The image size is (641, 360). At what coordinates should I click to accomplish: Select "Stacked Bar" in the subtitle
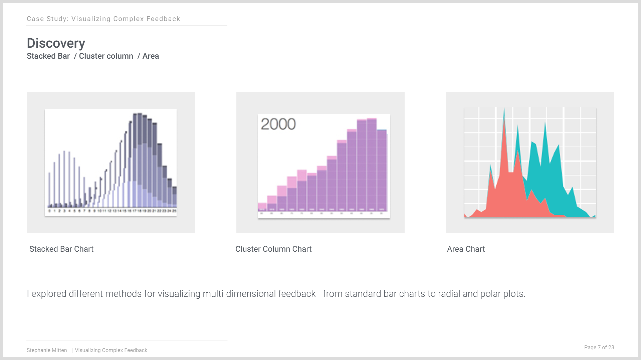click(x=48, y=56)
